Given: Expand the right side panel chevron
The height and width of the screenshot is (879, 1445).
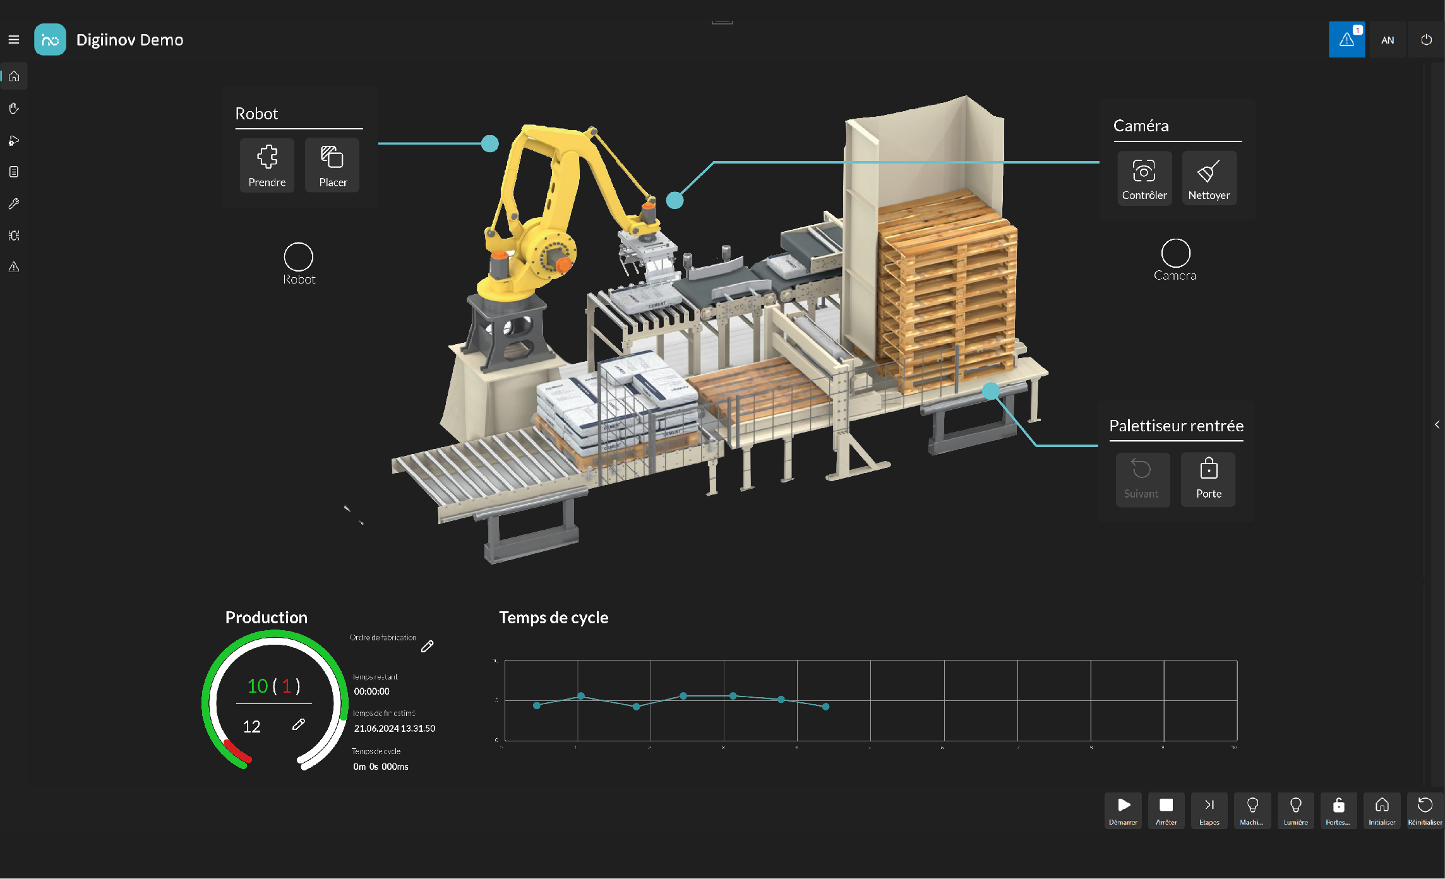Looking at the screenshot, I should point(1437,424).
